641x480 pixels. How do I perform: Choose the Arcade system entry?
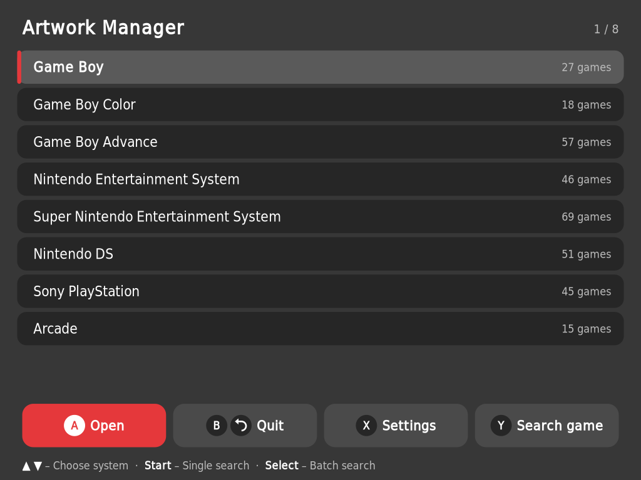click(320, 329)
